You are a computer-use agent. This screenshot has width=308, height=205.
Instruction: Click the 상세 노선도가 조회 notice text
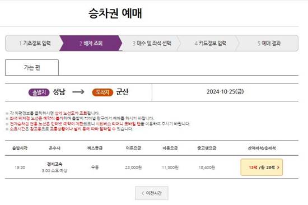pos(71,113)
